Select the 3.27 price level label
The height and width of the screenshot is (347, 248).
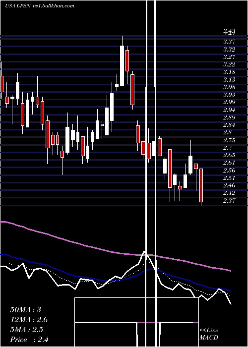coord(229,57)
